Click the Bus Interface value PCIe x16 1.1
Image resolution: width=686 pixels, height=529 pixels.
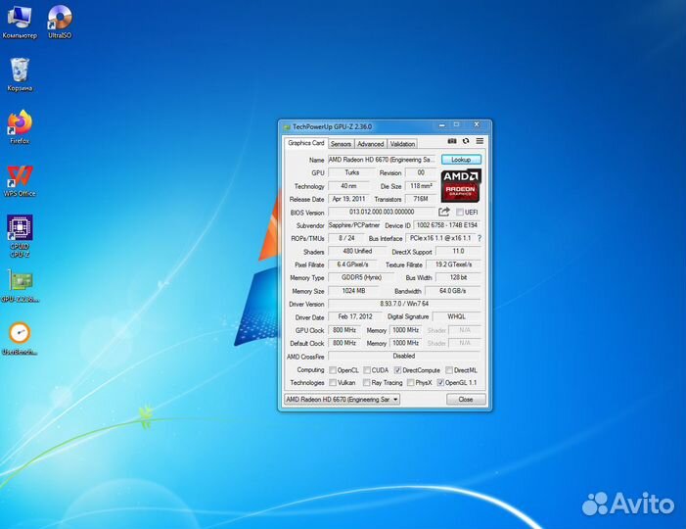(440, 238)
